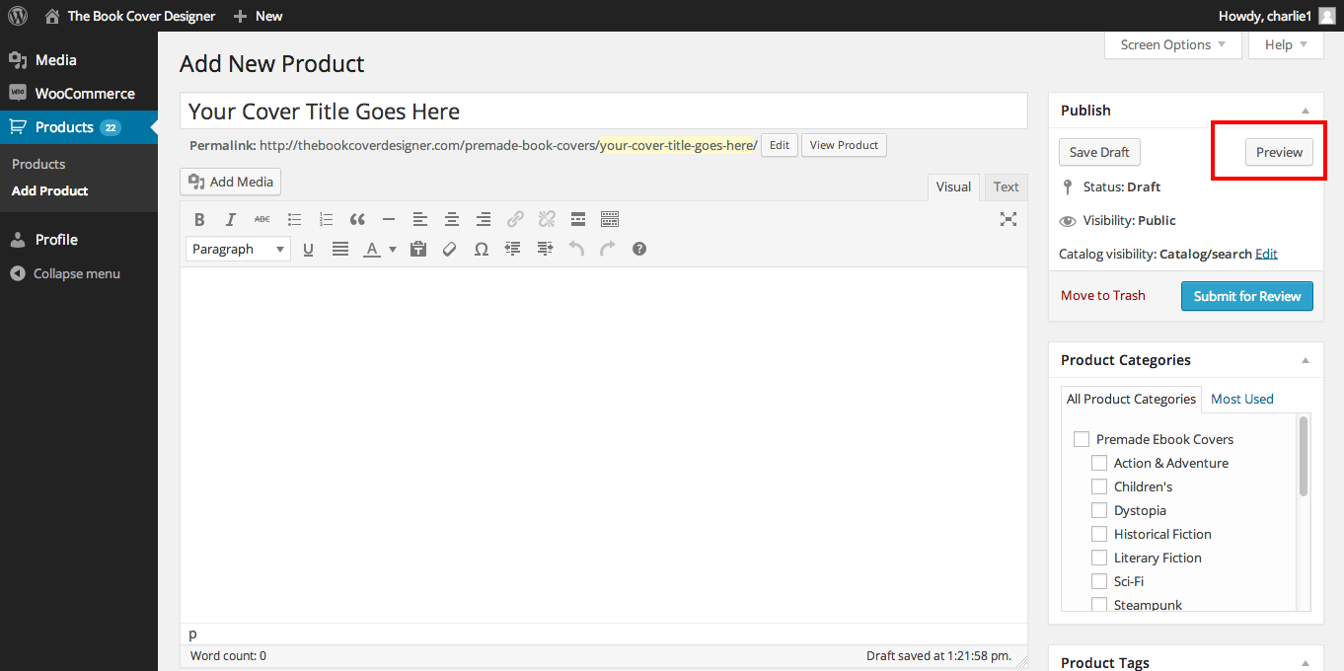The height and width of the screenshot is (671, 1344).
Task: Open the top-level Products menu in the sidebar
Action: pos(79,127)
